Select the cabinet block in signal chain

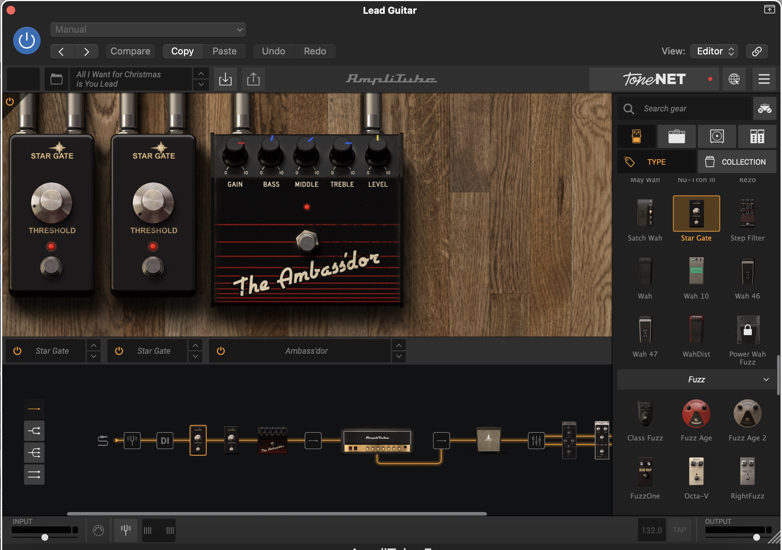[489, 440]
